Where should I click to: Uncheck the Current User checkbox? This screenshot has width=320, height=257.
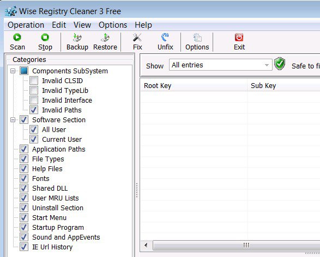[34, 139]
